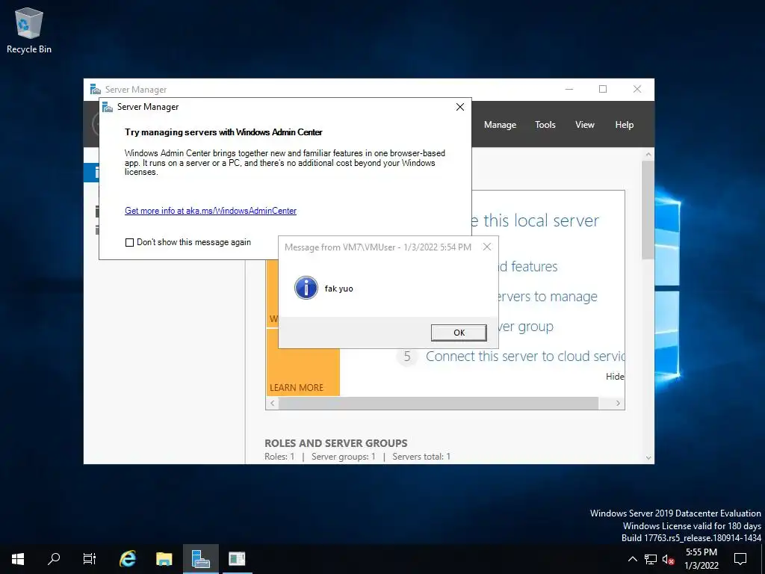Open the aka.ms/WindowsAdminCenter link
This screenshot has height=574, width=765.
[210, 211]
